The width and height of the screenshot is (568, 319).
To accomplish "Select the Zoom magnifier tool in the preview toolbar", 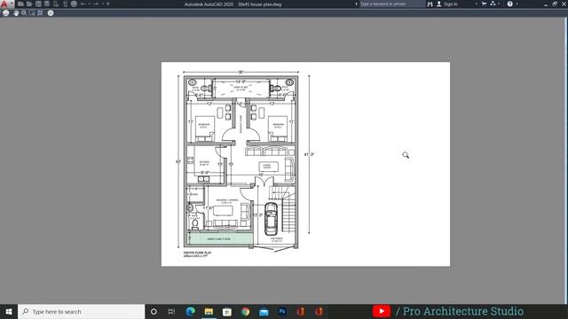I will tap(24, 12).
